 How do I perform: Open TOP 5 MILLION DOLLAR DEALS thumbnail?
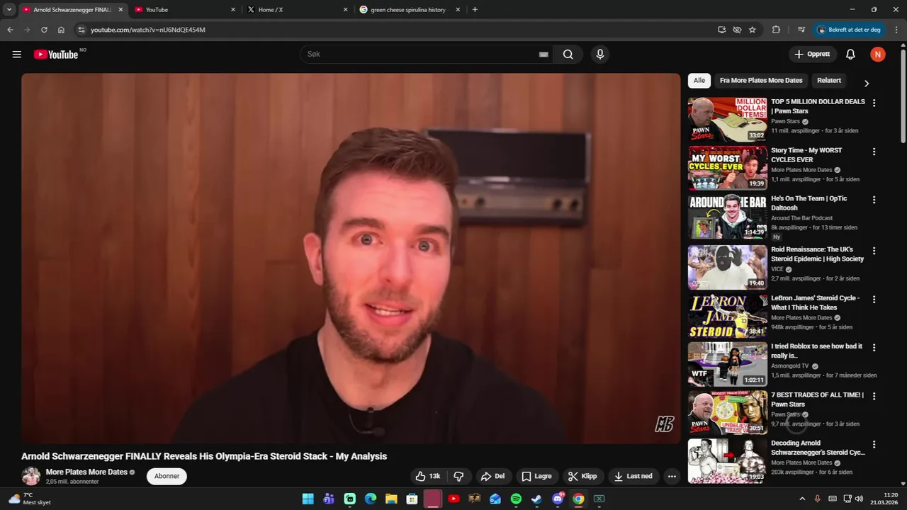point(727,120)
